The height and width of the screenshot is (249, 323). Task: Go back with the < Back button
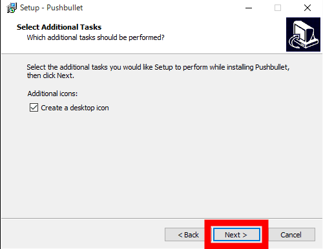click(x=188, y=235)
